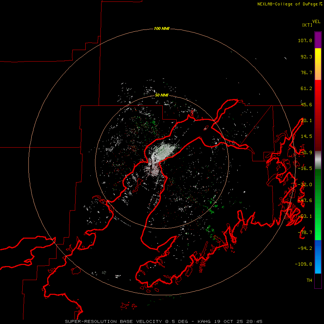324x324 pixels.
Task: Click the -94.2 velocity scale value
Action: [305, 248]
